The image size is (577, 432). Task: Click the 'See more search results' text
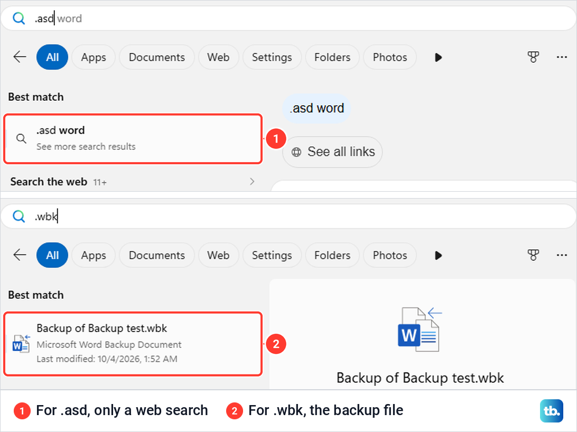click(x=86, y=147)
